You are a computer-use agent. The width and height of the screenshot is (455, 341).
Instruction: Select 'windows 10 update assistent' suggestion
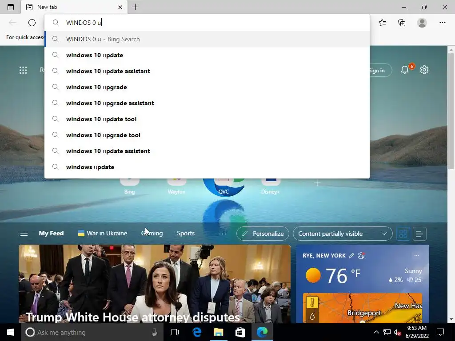click(207, 151)
